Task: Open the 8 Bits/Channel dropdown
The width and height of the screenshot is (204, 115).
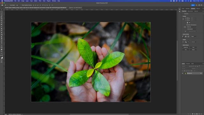Action: [191, 29]
